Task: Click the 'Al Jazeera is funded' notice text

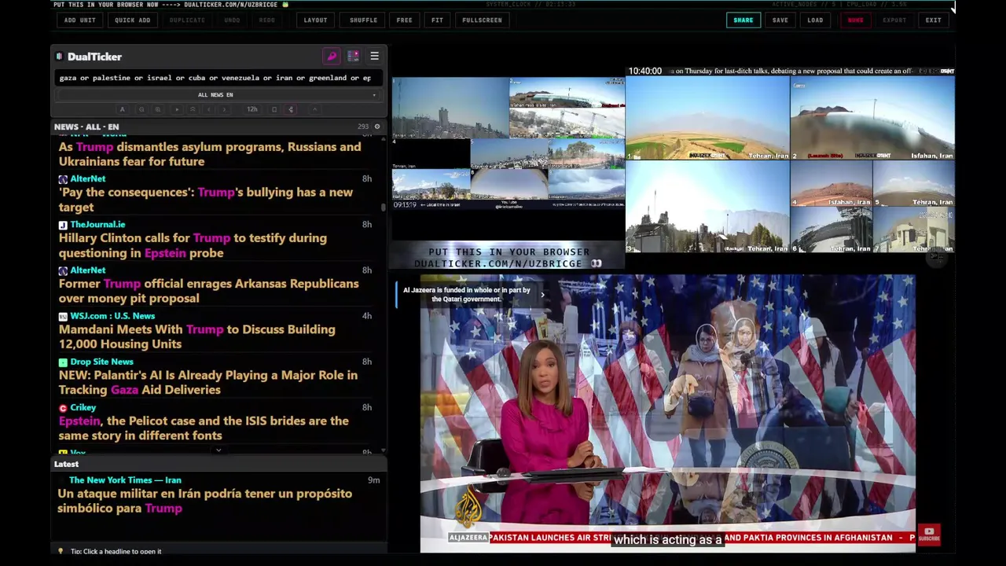Action: (466, 295)
